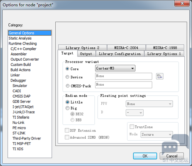Select General Options category
192x166 pixels.
(x=30, y=33)
